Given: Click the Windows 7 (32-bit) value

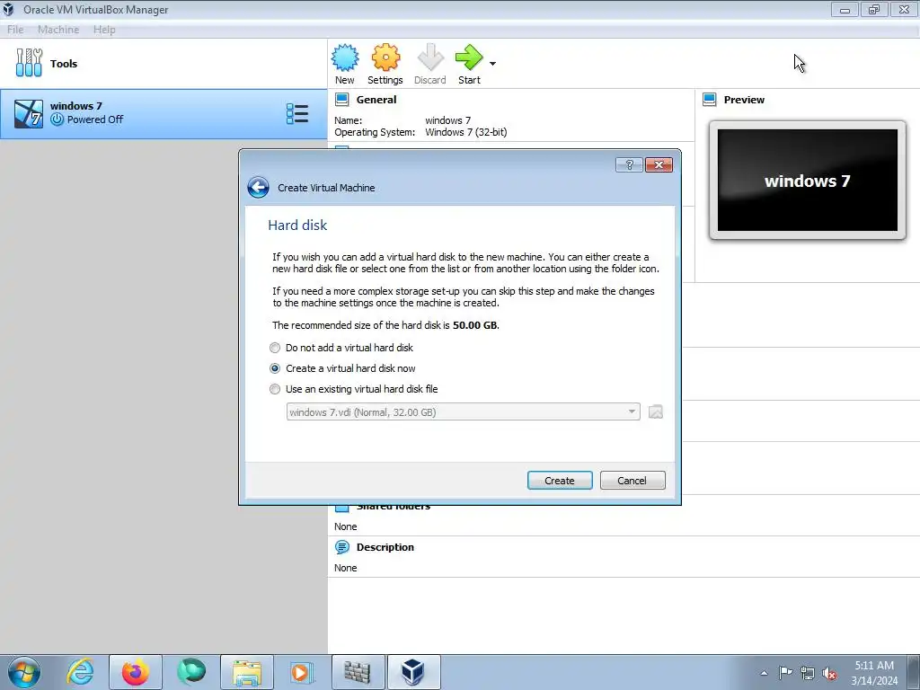Looking at the screenshot, I should [466, 133].
